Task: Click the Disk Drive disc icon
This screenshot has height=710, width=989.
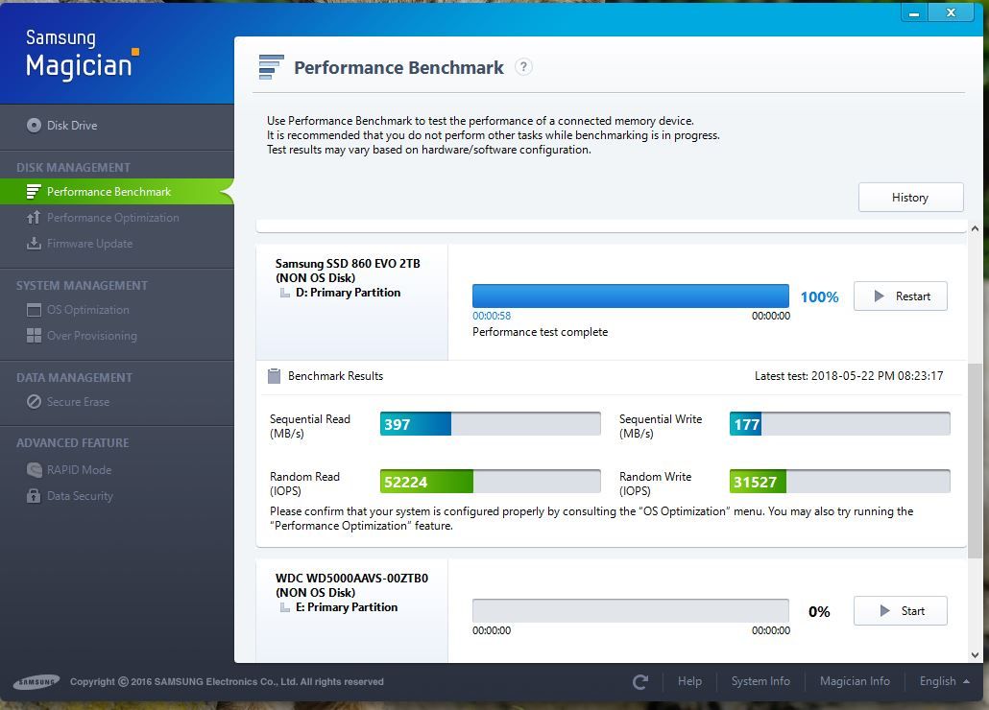Action: click(34, 126)
